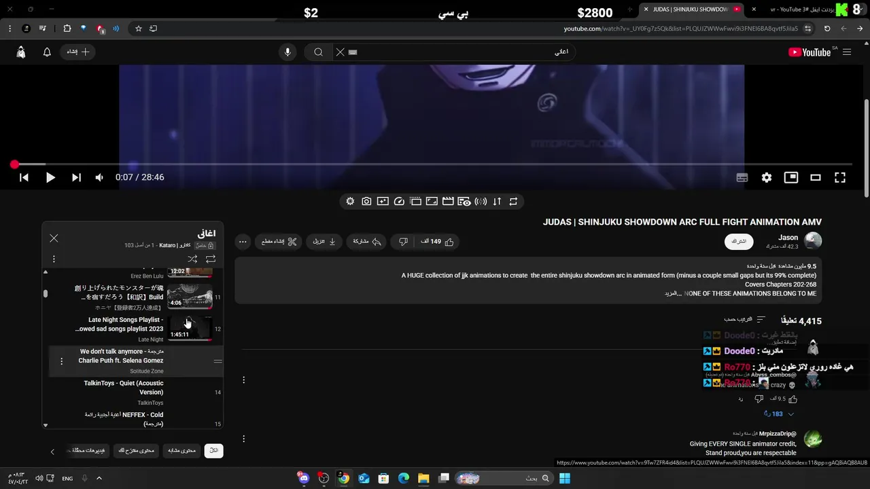Open enhancer settings gear below the player
870x489 pixels.
(350, 202)
